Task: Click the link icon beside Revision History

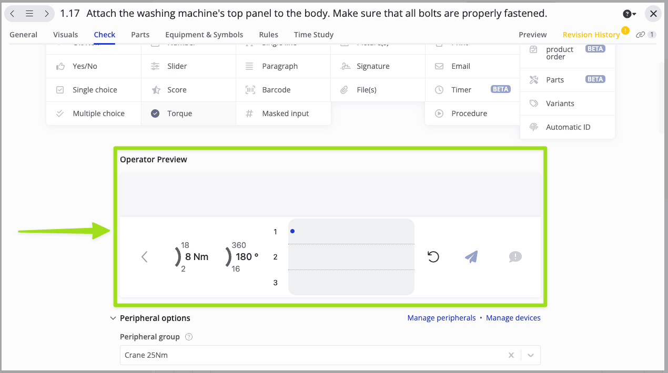Action: pyautogui.click(x=640, y=35)
